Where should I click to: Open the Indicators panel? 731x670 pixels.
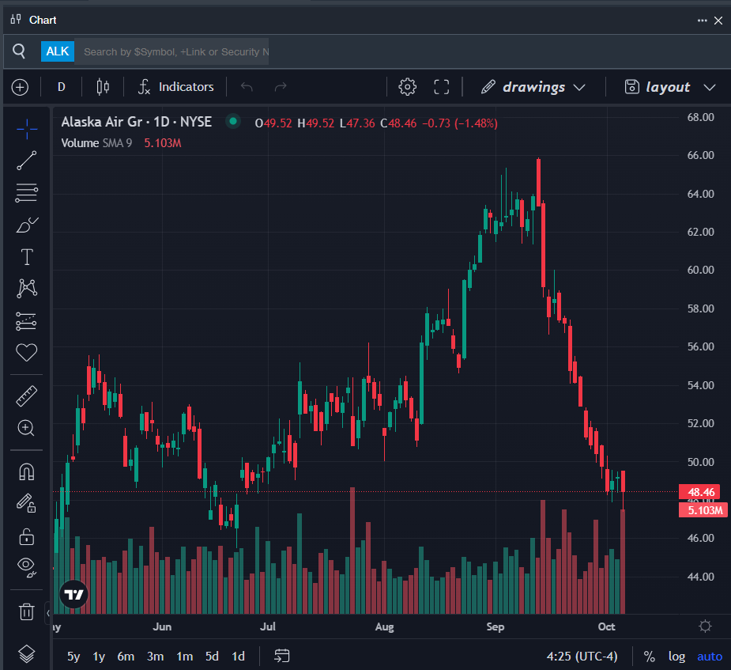pos(175,87)
